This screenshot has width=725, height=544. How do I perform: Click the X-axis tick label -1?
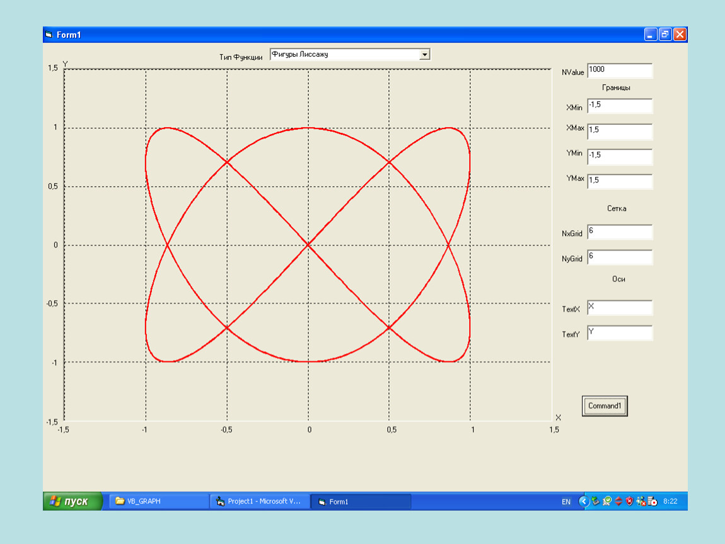pos(145,430)
